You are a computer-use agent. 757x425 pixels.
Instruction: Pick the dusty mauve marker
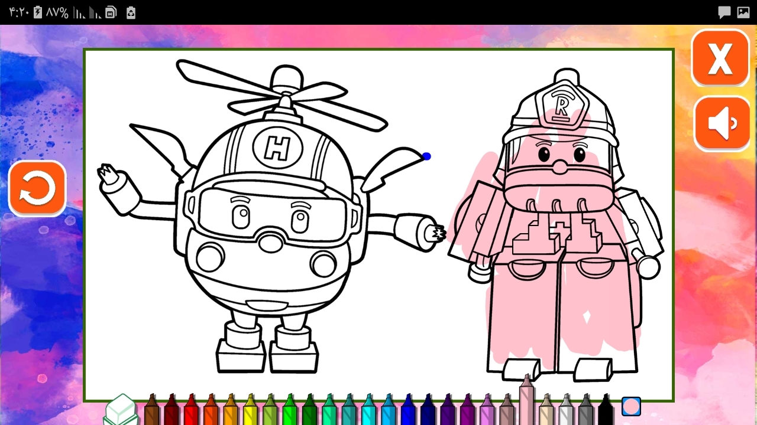tap(507, 410)
